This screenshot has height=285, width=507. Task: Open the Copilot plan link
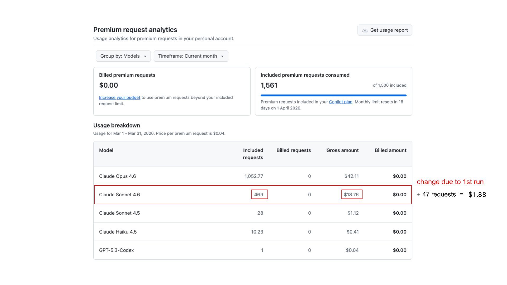pyautogui.click(x=340, y=102)
